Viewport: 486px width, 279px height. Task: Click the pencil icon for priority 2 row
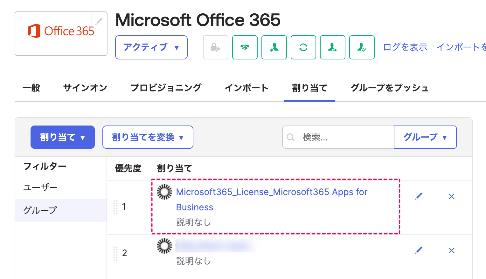click(419, 250)
